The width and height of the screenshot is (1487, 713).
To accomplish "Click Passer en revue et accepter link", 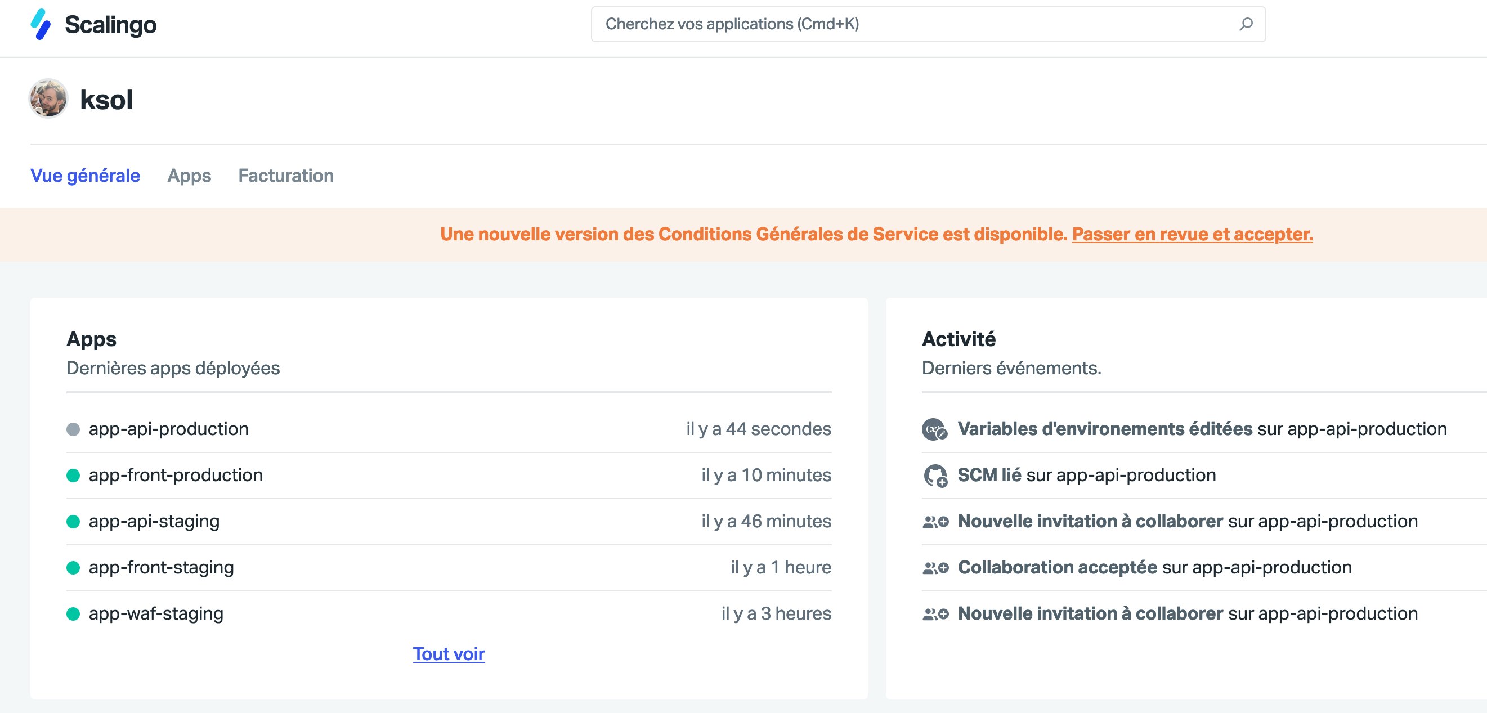I will (1192, 235).
